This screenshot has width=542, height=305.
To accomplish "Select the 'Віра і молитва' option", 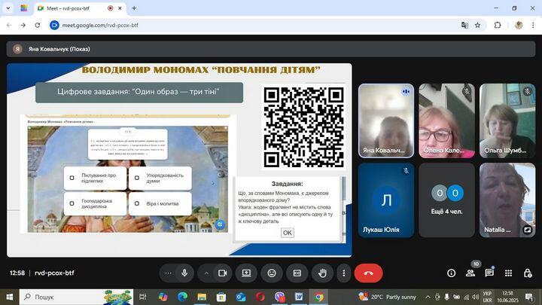I will (160, 203).
